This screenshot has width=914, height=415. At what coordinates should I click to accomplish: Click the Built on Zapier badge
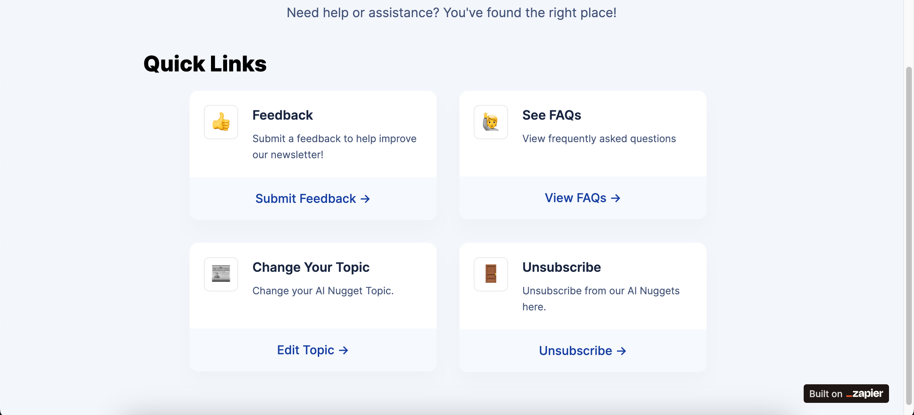point(846,394)
